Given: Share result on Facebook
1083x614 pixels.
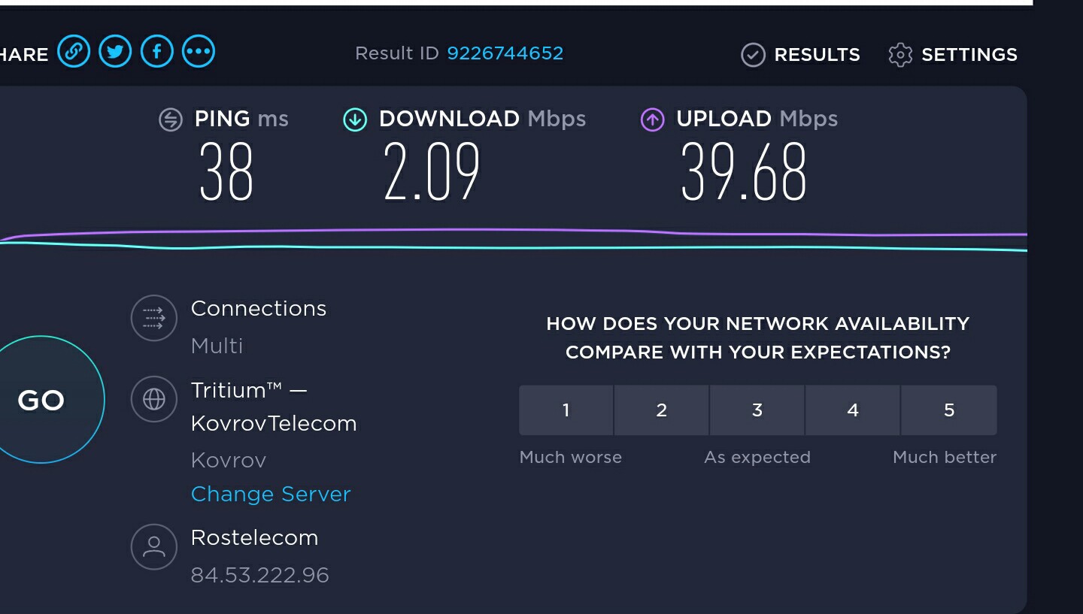Looking at the screenshot, I should (x=157, y=52).
